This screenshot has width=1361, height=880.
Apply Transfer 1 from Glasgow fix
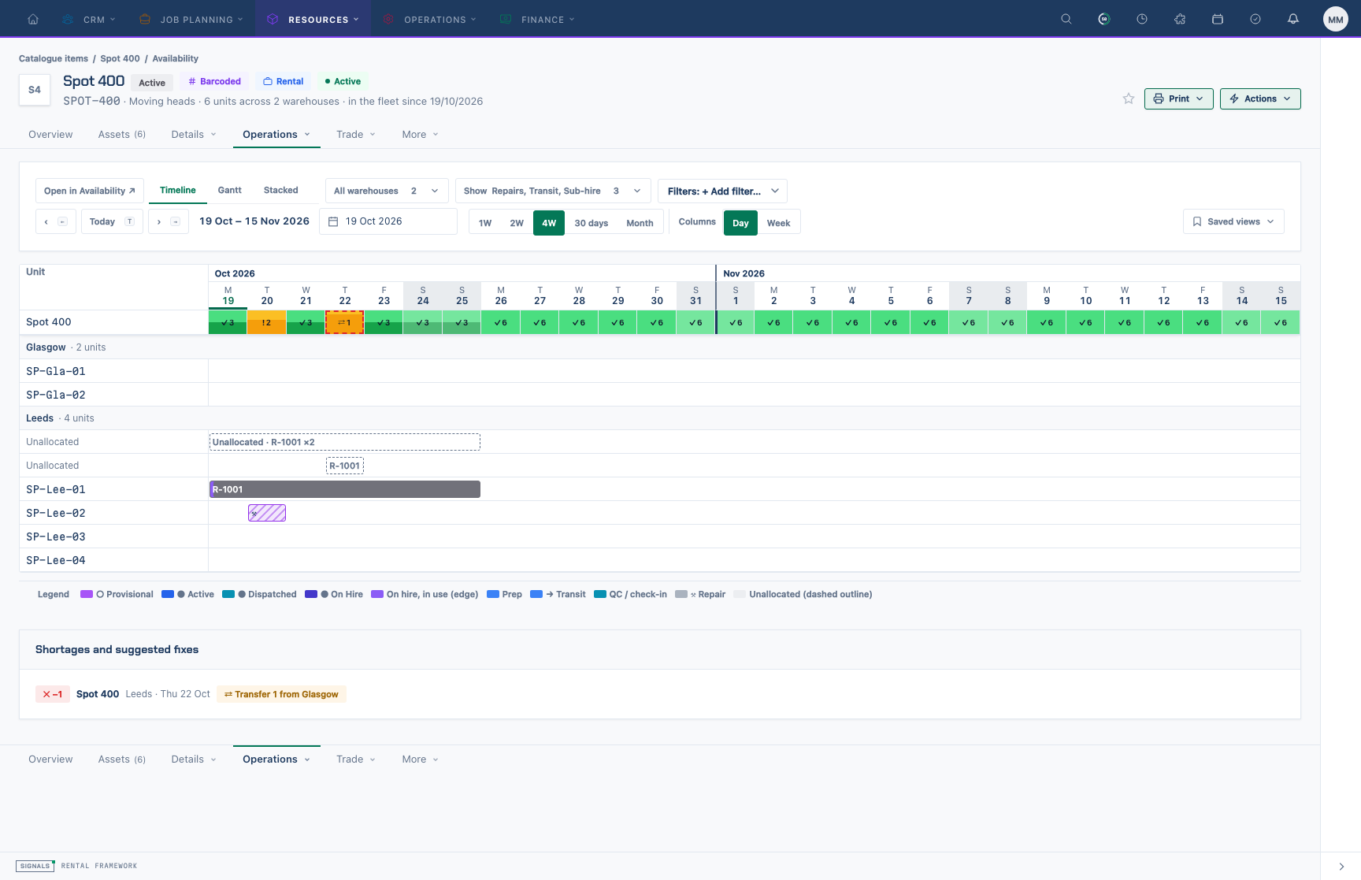(x=281, y=694)
